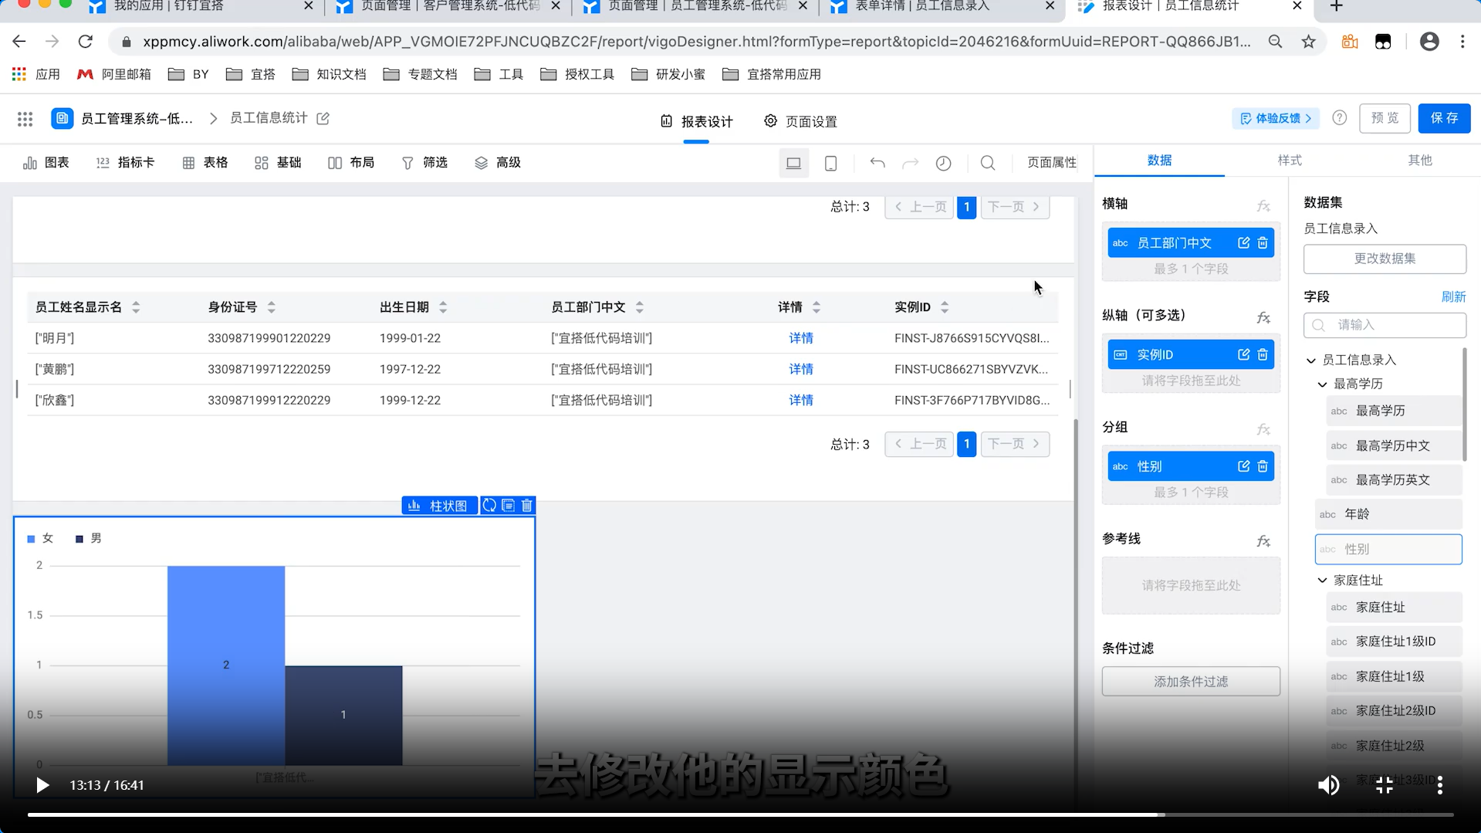The width and height of the screenshot is (1481, 833).
Task: Seek on the video progress bar
Action: tap(741, 814)
